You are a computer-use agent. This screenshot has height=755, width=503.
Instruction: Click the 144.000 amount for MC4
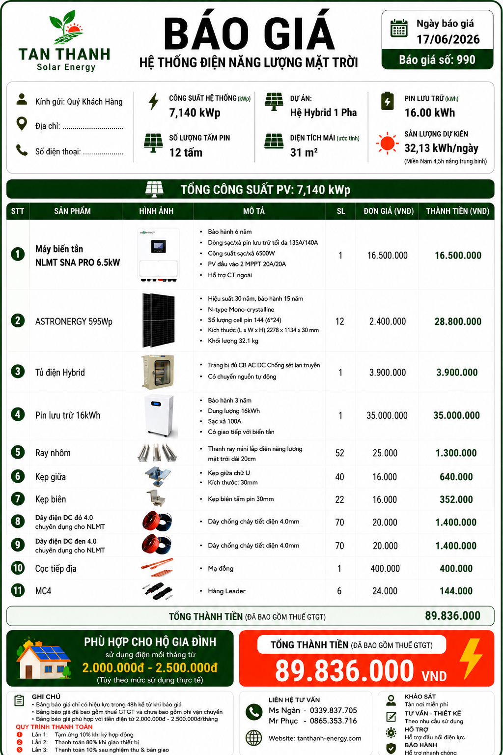[x=456, y=591]
